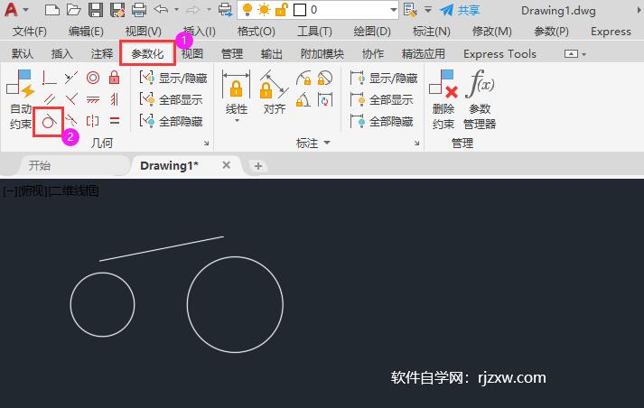Toggle layer 0 freeze sun icon
Screen dimensions: 644x408
(x=264, y=9)
